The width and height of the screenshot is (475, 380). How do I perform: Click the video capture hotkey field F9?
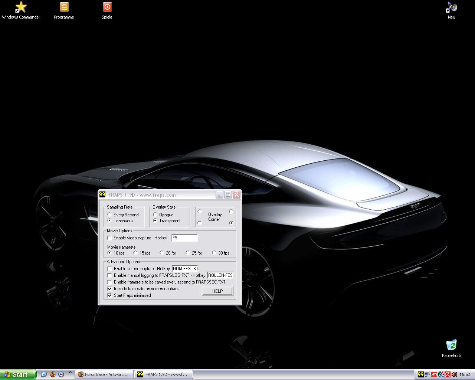tap(184, 238)
